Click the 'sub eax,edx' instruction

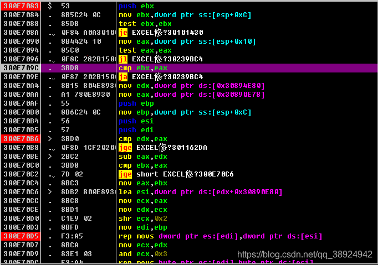143,157
